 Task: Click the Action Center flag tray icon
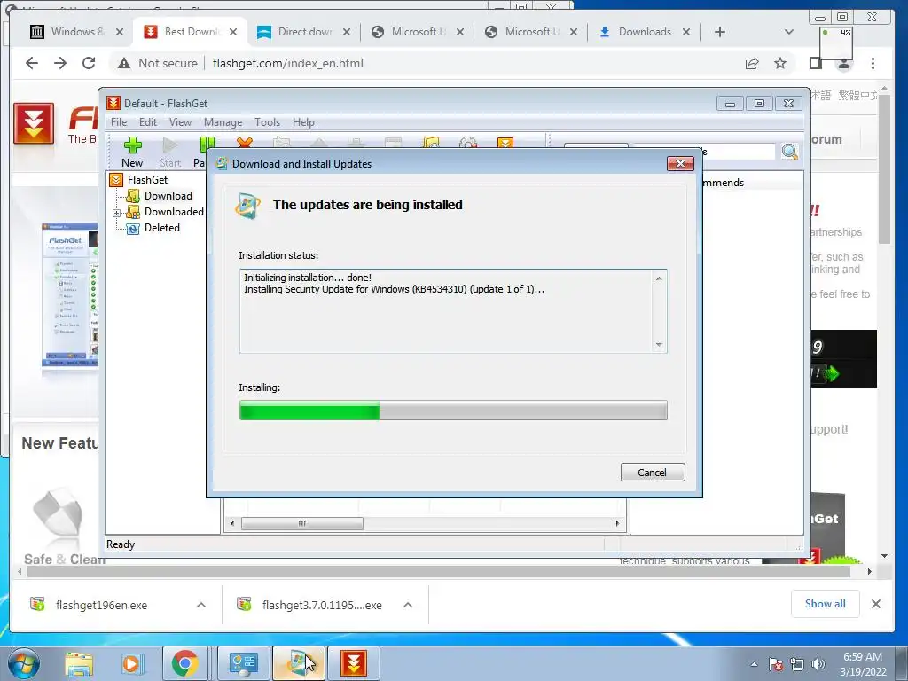(x=775, y=664)
